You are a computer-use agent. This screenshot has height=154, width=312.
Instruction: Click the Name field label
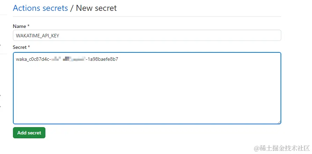[x=19, y=26]
